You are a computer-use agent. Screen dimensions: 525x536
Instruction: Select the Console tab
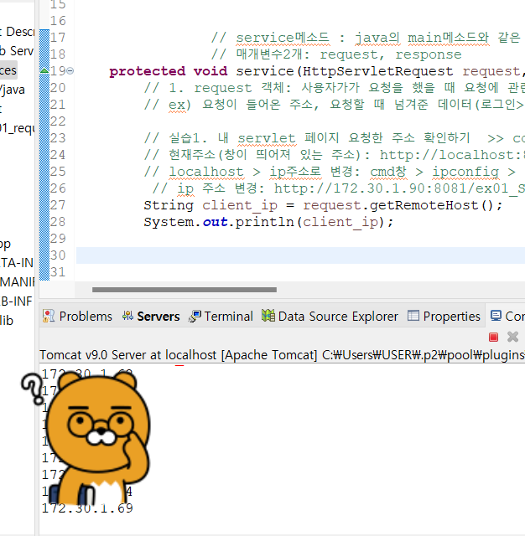click(507, 317)
